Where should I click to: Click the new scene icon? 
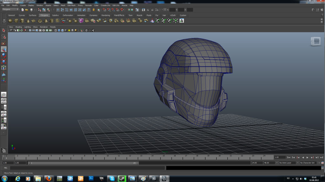point(23,10)
